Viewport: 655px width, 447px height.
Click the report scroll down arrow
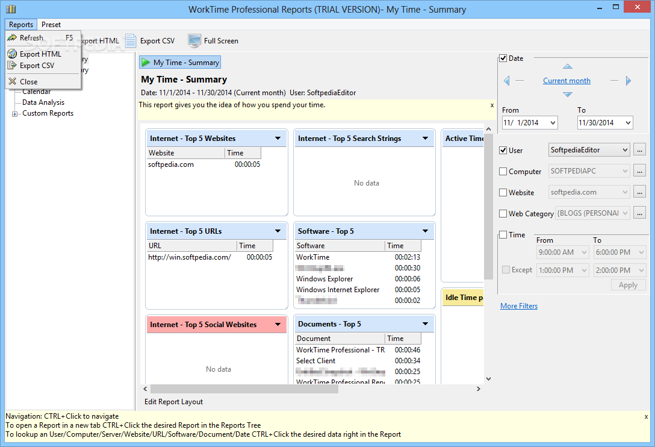pos(488,379)
